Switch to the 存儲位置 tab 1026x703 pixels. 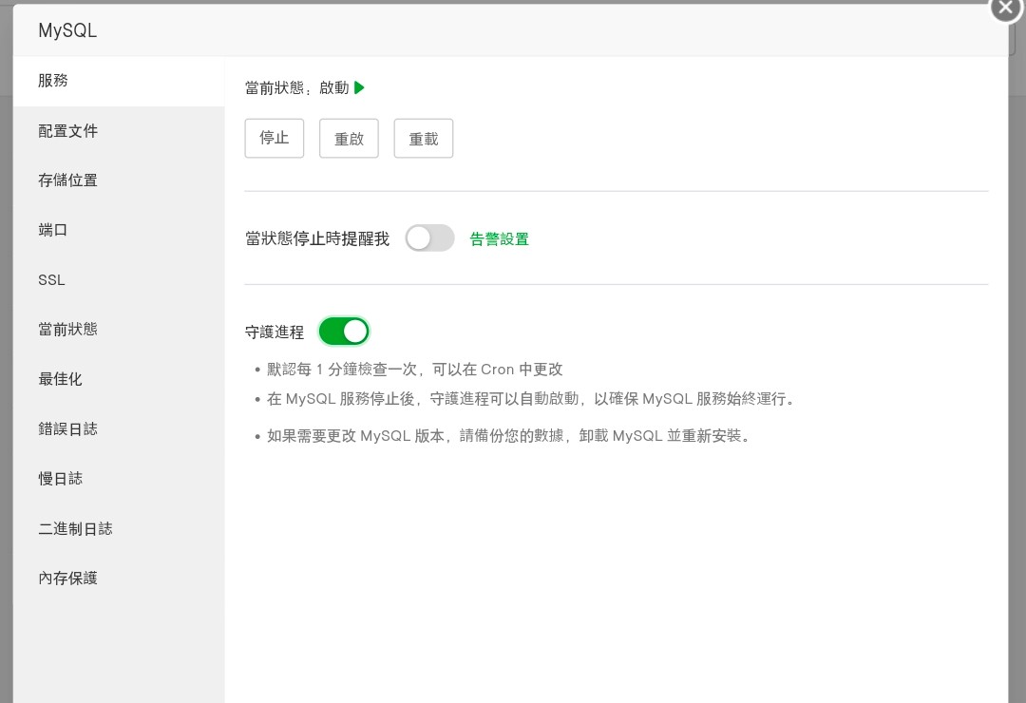pyautogui.click(x=119, y=180)
